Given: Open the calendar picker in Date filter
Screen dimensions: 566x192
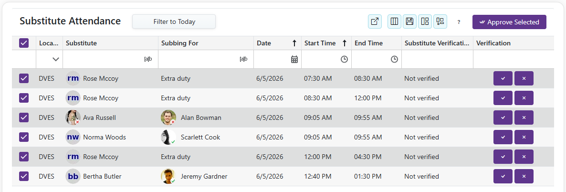Looking at the screenshot, I should tap(294, 59).
